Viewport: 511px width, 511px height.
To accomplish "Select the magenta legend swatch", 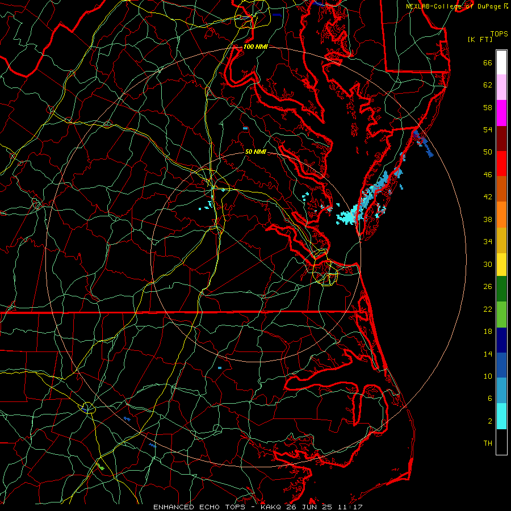I will click(501, 113).
